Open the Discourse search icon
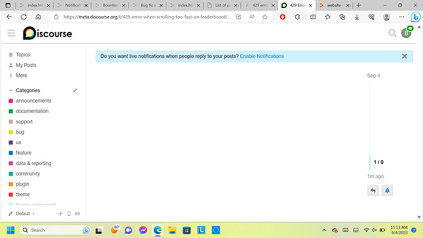Viewport: 423px width, 238px height. (x=392, y=33)
